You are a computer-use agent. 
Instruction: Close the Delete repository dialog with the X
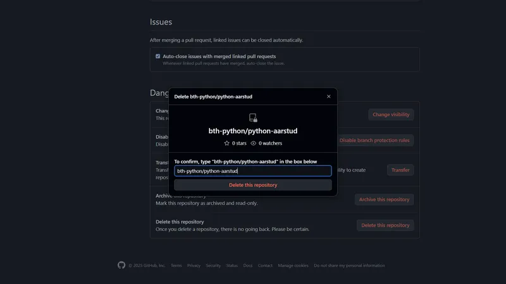pyautogui.click(x=328, y=97)
